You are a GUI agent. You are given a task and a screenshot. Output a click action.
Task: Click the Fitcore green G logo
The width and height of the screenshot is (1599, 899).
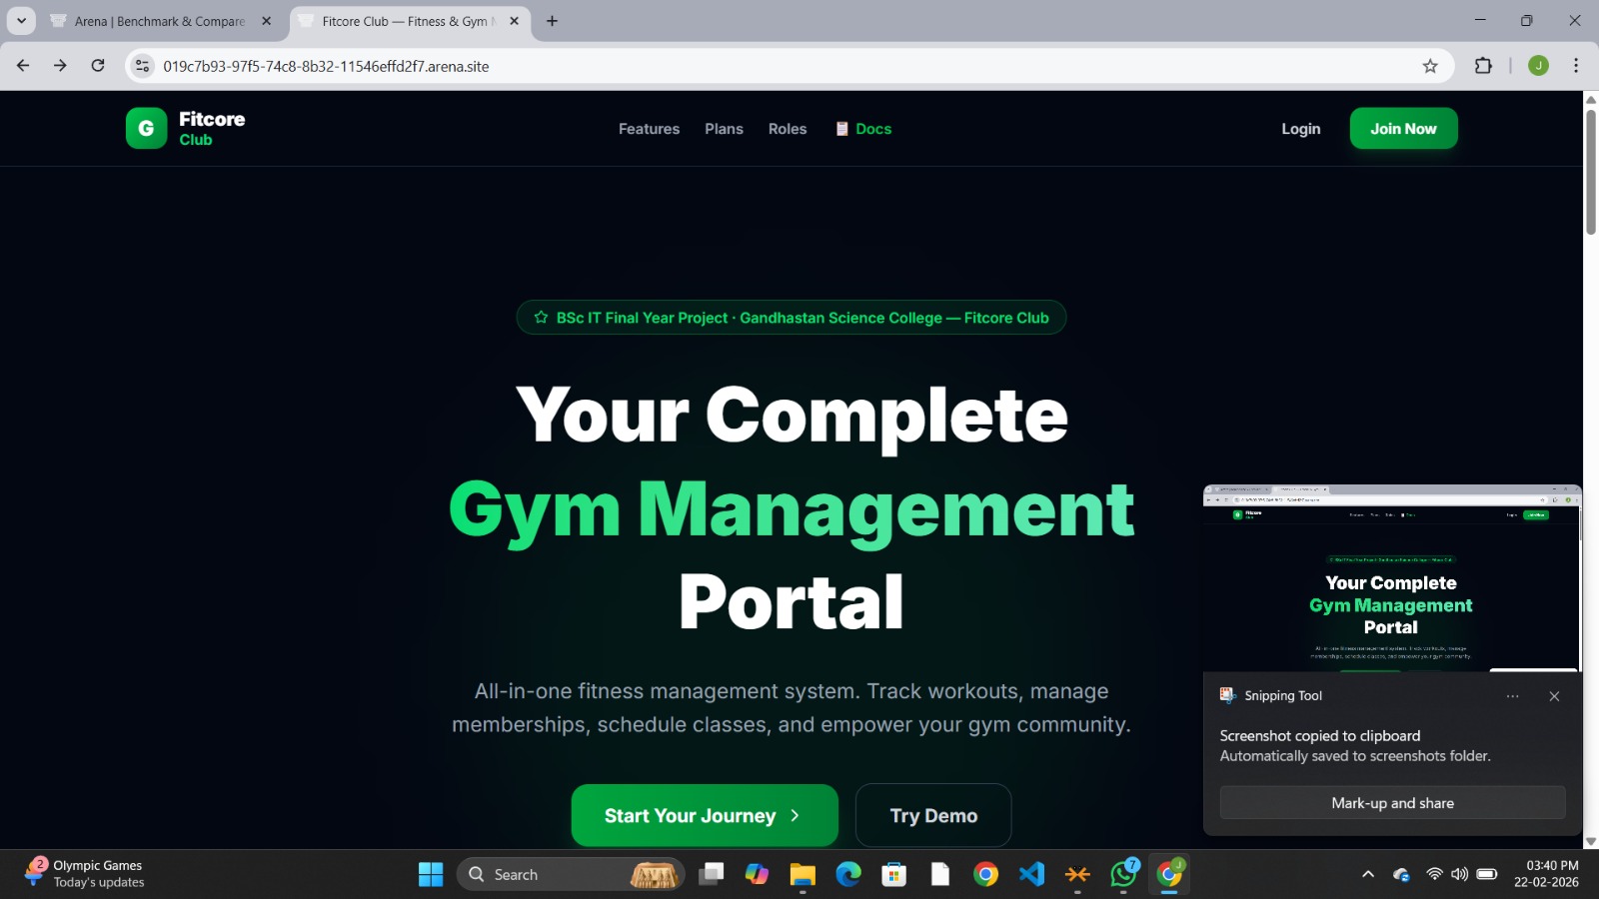146,128
